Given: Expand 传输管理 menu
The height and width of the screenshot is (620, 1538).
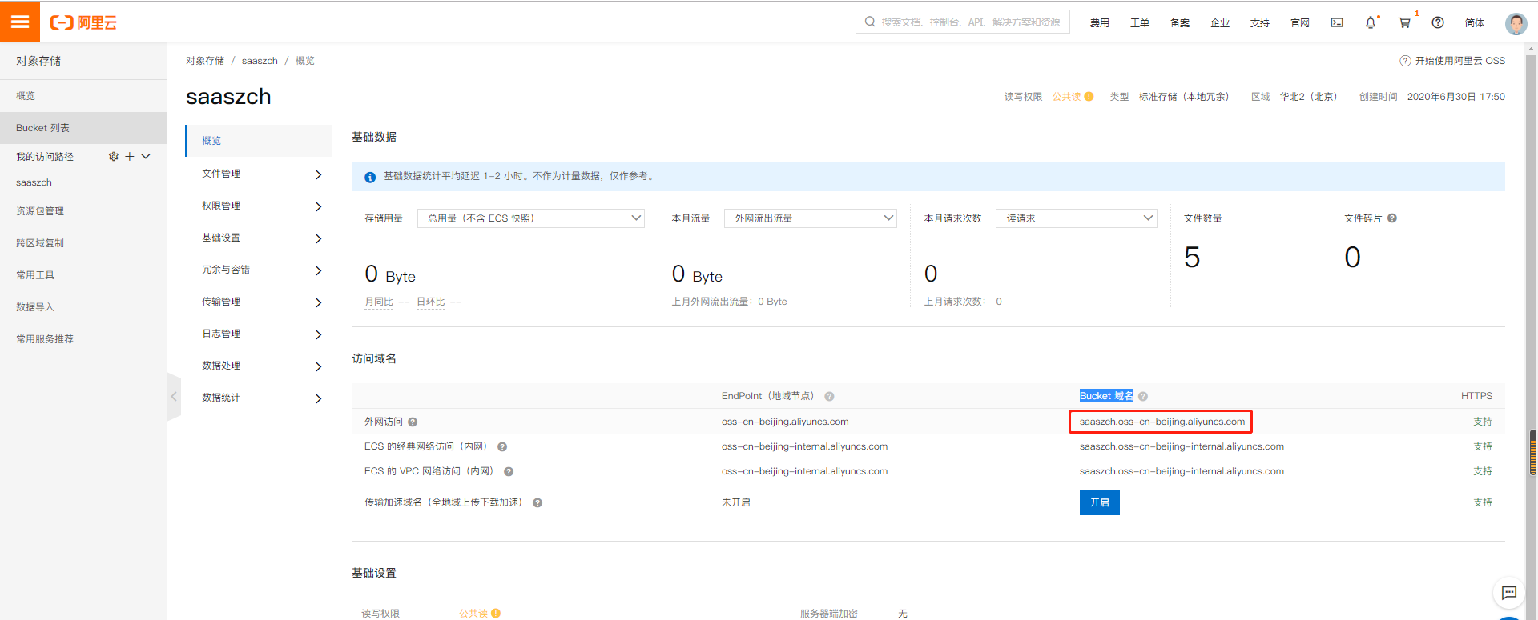Looking at the screenshot, I should point(259,302).
